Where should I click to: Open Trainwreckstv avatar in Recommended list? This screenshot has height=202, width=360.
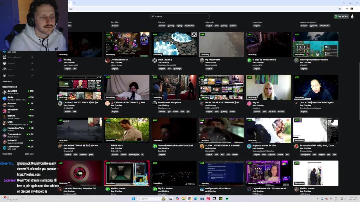4,136
